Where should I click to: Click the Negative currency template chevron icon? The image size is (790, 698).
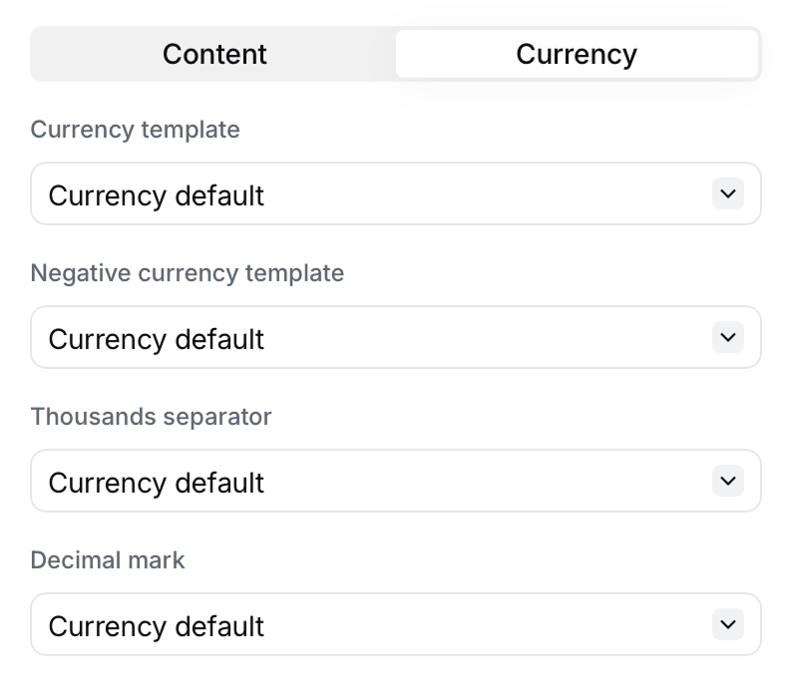[x=728, y=337]
